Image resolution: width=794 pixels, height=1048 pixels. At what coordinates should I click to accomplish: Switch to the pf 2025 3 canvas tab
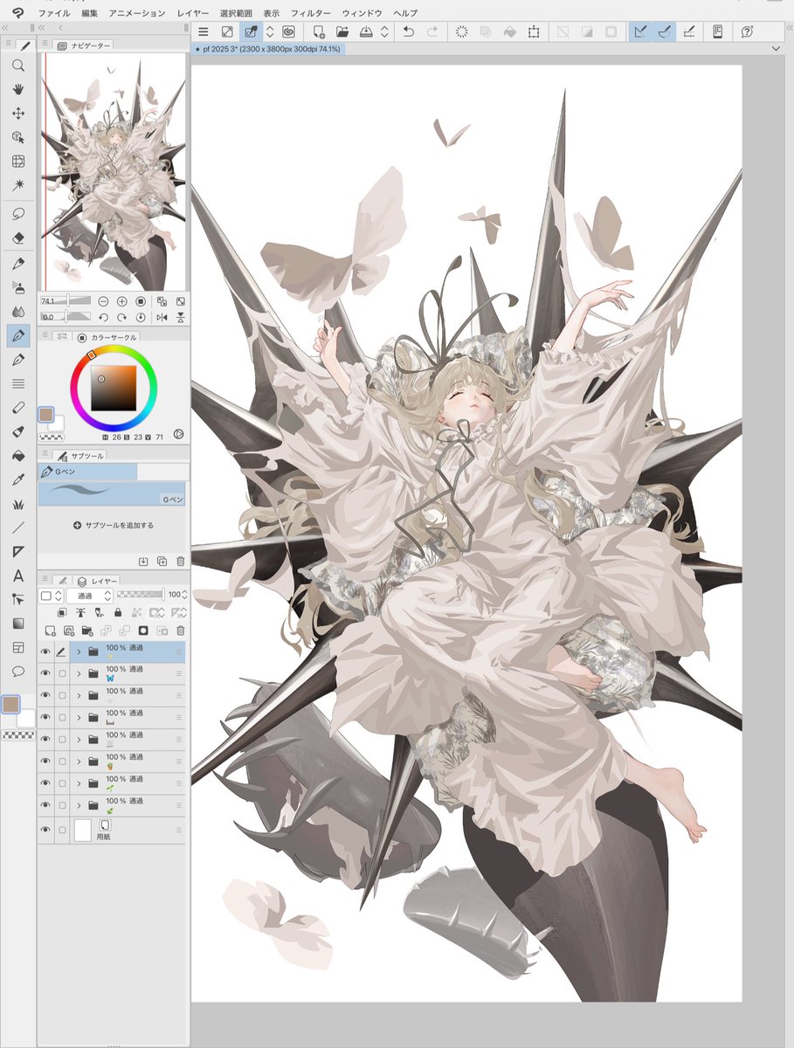269,49
